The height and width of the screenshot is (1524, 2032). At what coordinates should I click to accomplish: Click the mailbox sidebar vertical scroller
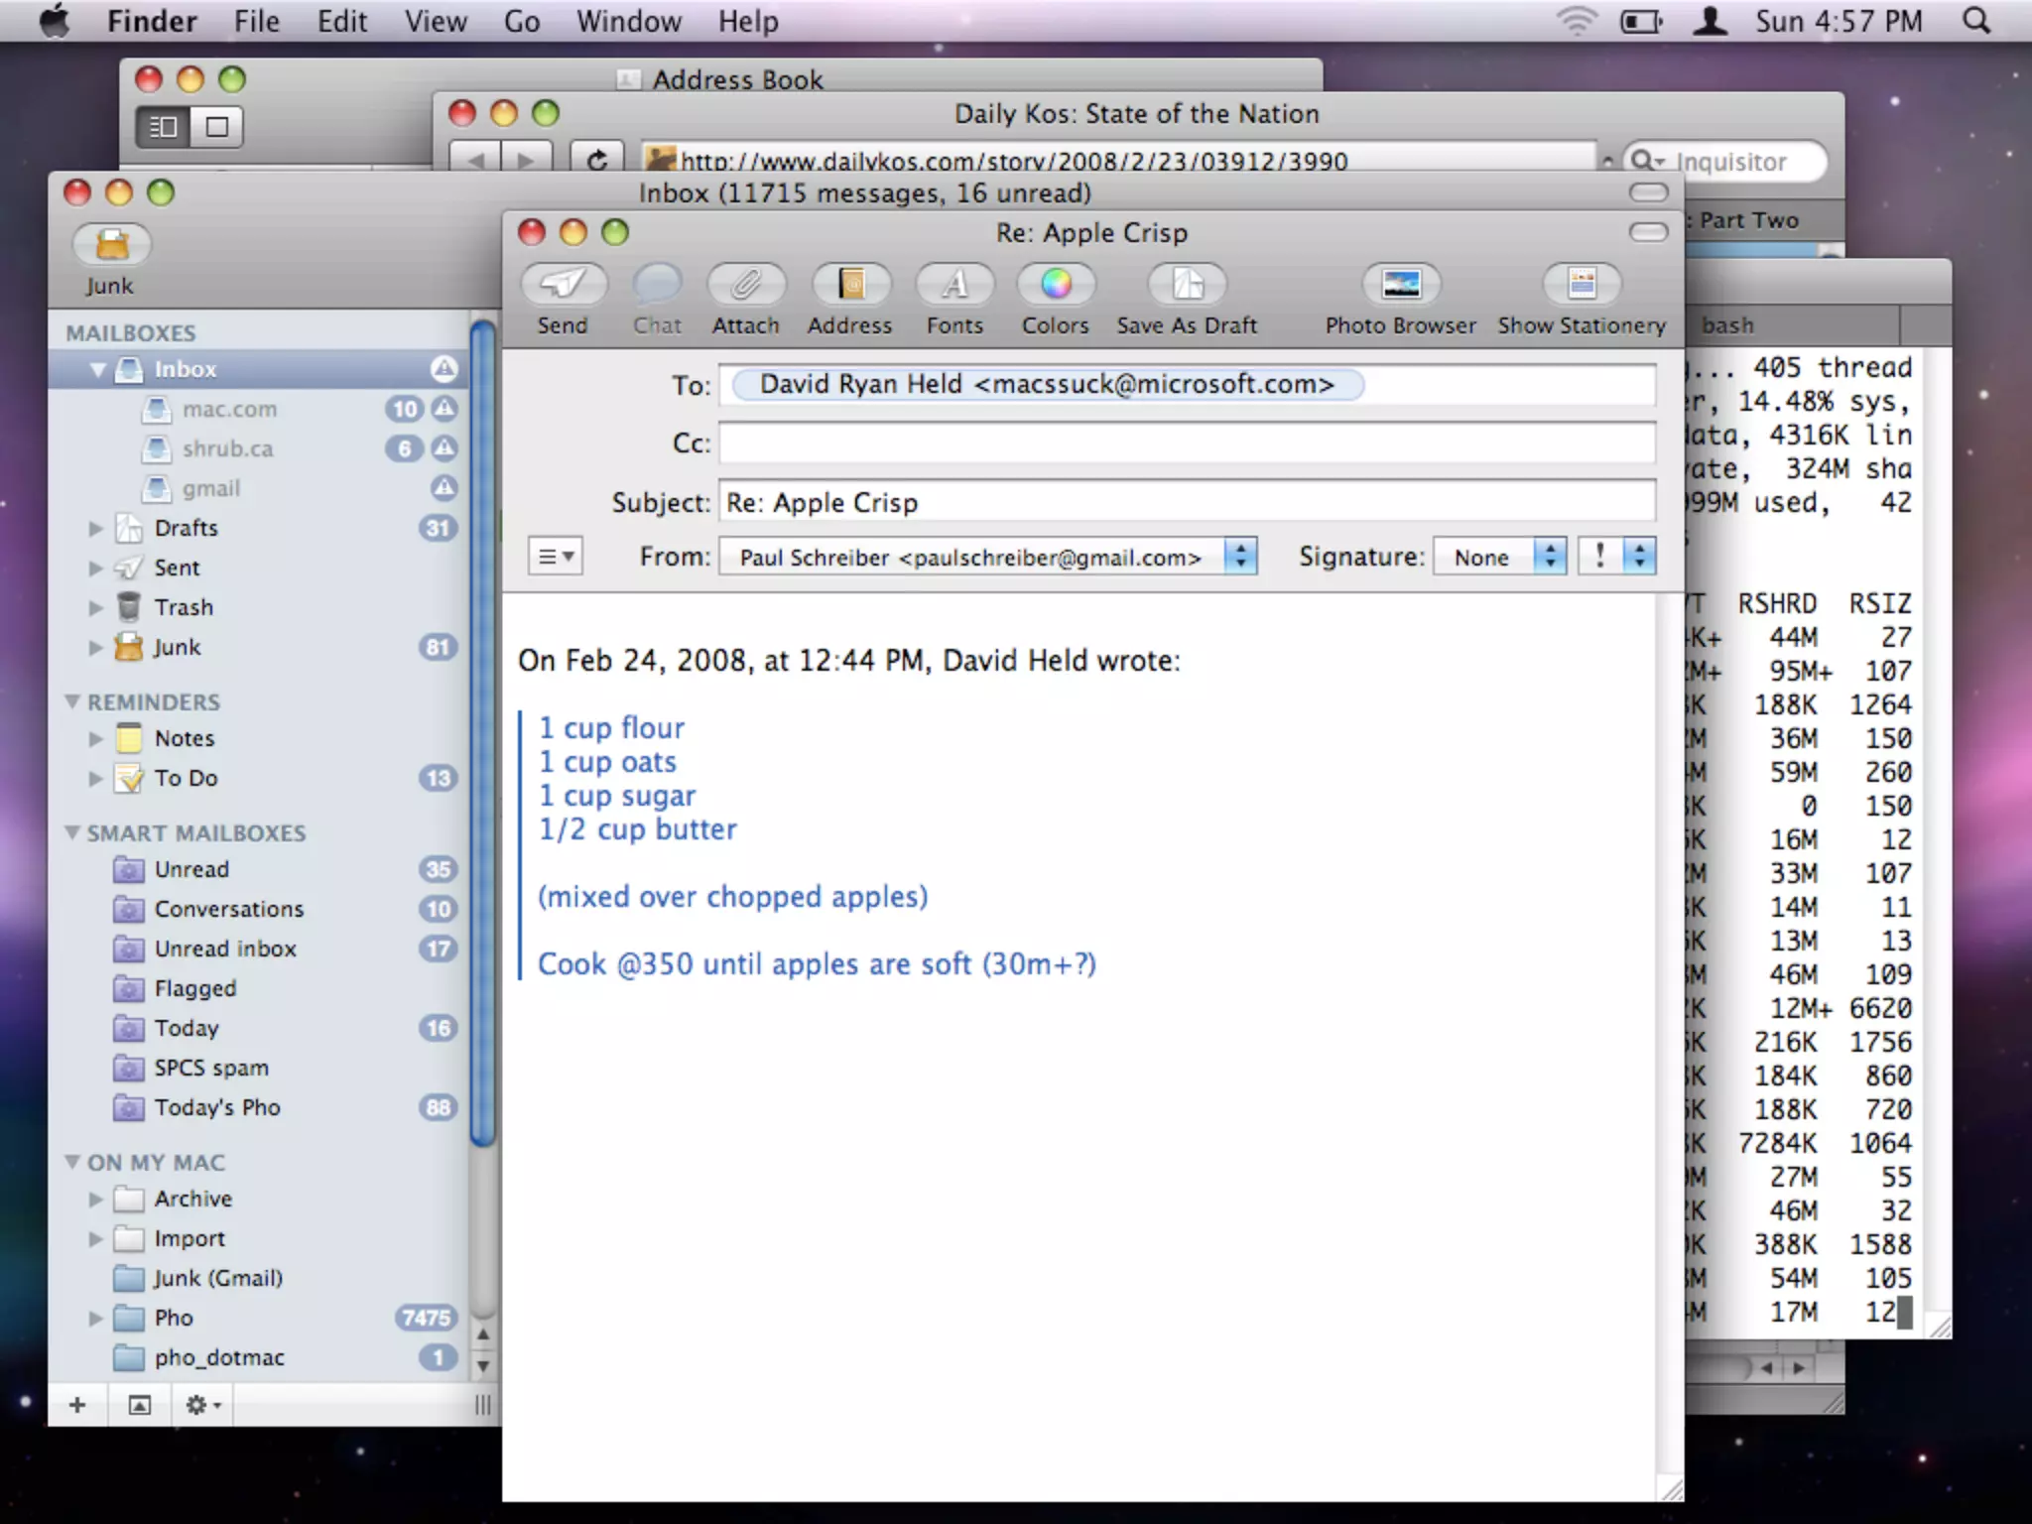click(483, 734)
